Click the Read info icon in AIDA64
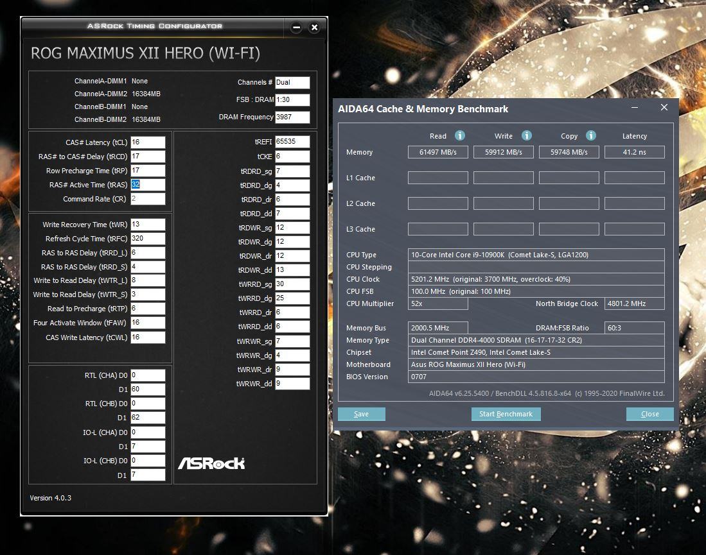This screenshot has width=706, height=555. (x=459, y=135)
